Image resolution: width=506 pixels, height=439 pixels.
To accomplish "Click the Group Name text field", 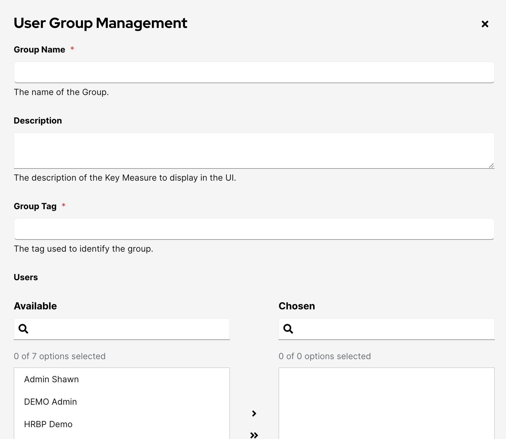I will point(254,72).
